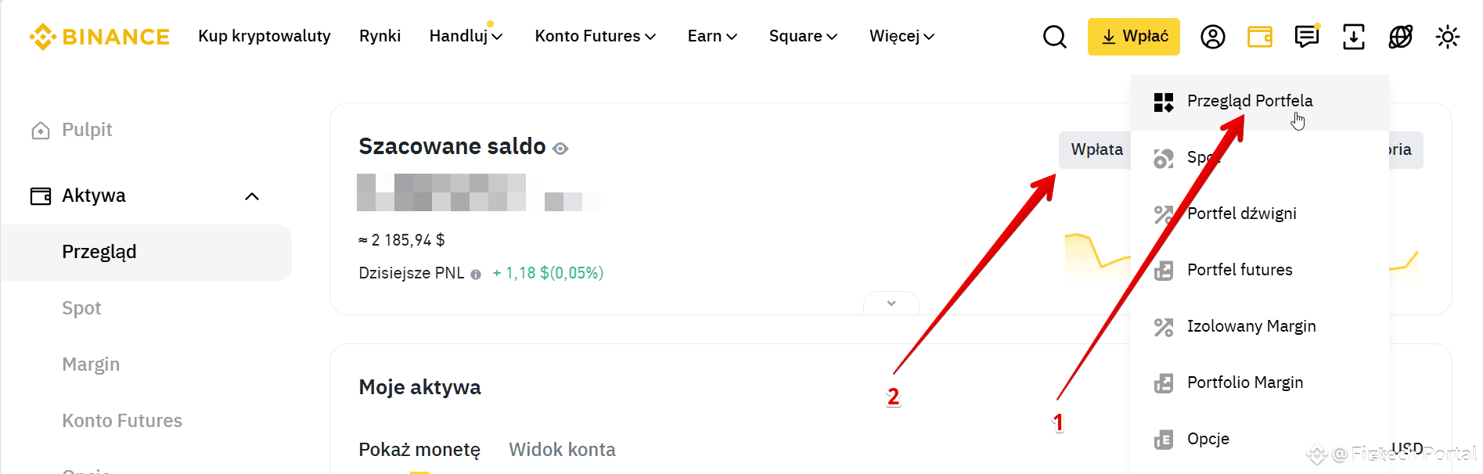Click the yellow Wpłać button
Screen dimensions: 1483x474
[1134, 37]
